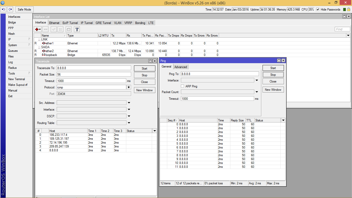Switch to the EoIP Tunnel tab
Screen dimensions: 352x198
pyautogui.click(x=70, y=23)
